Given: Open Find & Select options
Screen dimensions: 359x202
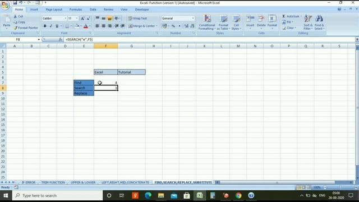Looking at the screenshot, I should 319,22.
